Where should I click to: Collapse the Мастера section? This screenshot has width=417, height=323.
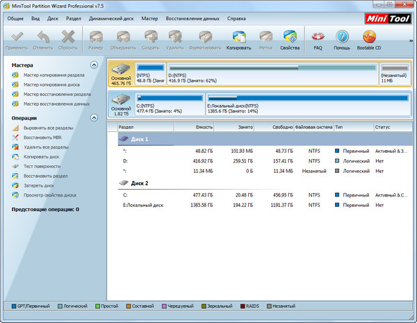click(x=93, y=65)
